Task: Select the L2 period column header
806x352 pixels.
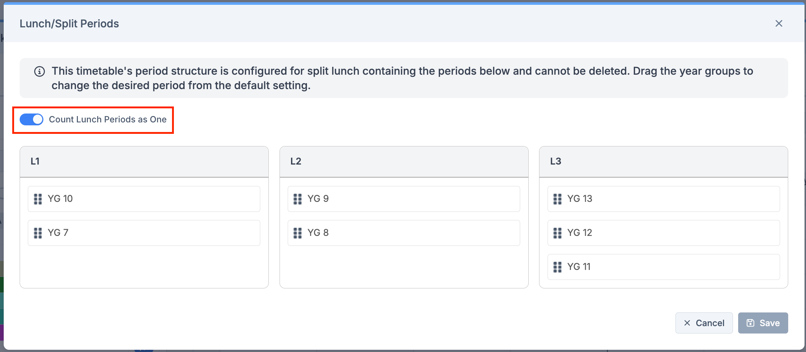Action: pos(404,162)
